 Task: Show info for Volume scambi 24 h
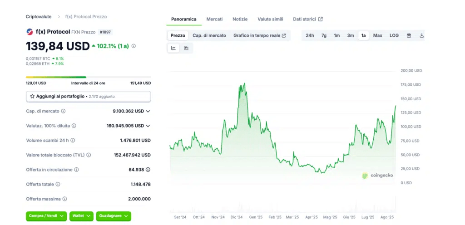(x=73, y=140)
